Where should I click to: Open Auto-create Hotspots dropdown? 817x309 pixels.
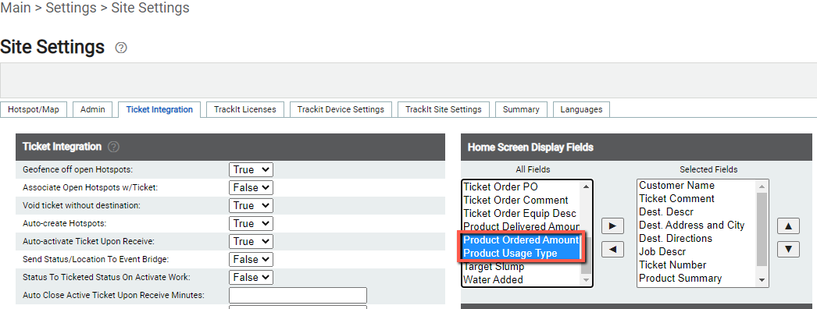(252, 223)
